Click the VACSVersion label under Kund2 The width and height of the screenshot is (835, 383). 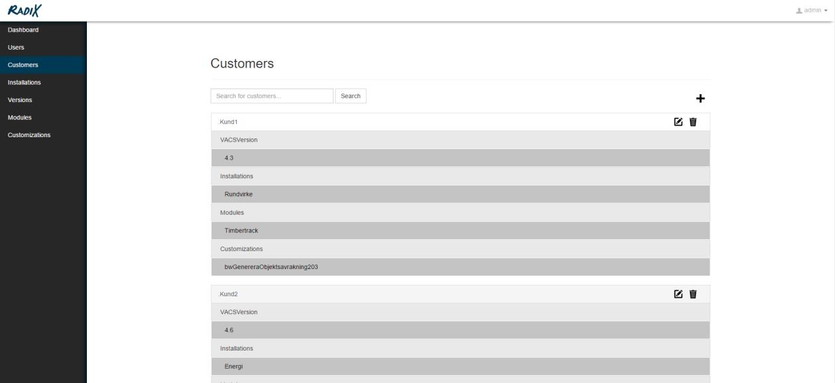(239, 312)
